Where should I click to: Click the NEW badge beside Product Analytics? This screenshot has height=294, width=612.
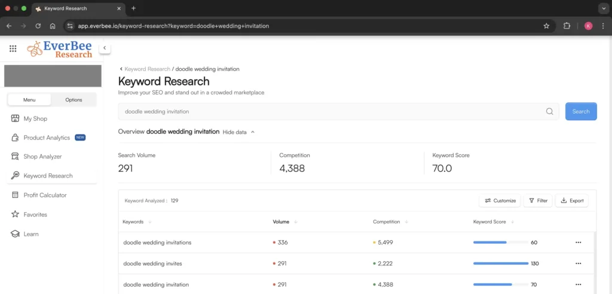80,137
